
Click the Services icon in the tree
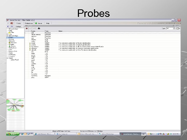pyautogui.click(x=10, y=43)
